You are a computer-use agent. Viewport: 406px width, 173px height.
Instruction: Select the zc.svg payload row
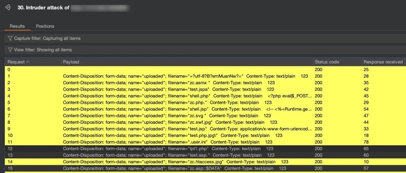(x=205, y=115)
